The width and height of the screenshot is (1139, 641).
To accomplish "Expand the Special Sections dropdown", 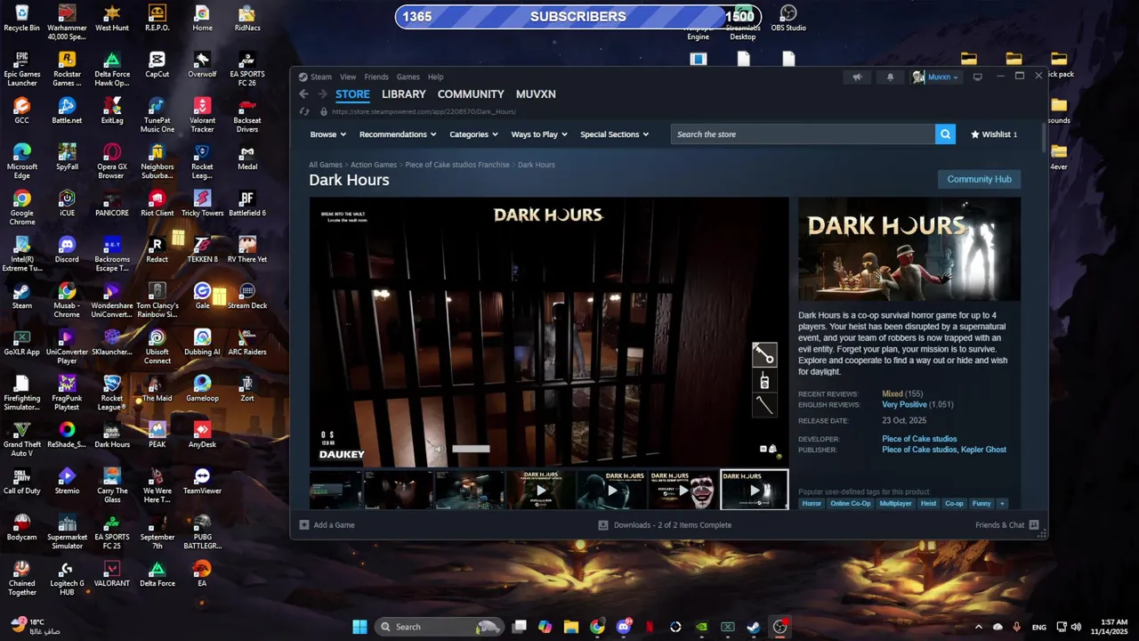I will tap(614, 134).
